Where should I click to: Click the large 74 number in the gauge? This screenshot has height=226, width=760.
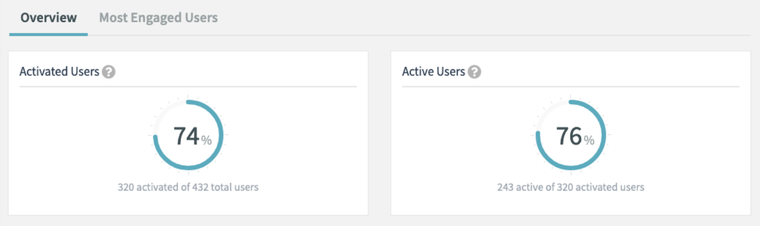click(186, 136)
